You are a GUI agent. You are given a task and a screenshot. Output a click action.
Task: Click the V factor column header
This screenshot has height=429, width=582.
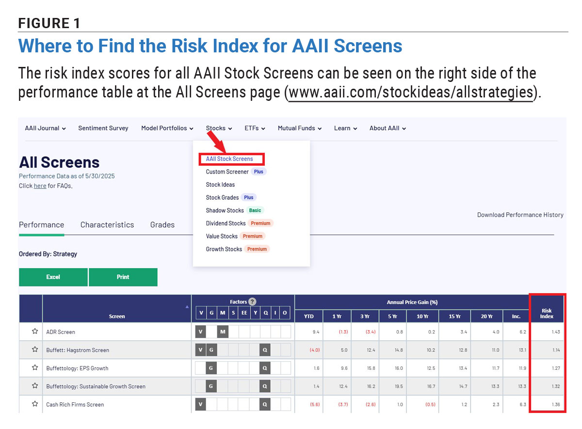pos(201,313)
